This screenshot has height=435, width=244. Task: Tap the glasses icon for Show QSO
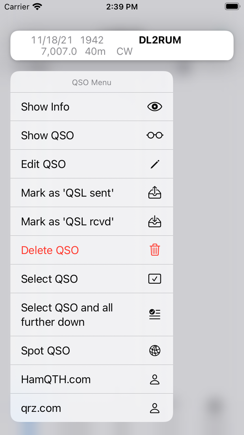155,135
